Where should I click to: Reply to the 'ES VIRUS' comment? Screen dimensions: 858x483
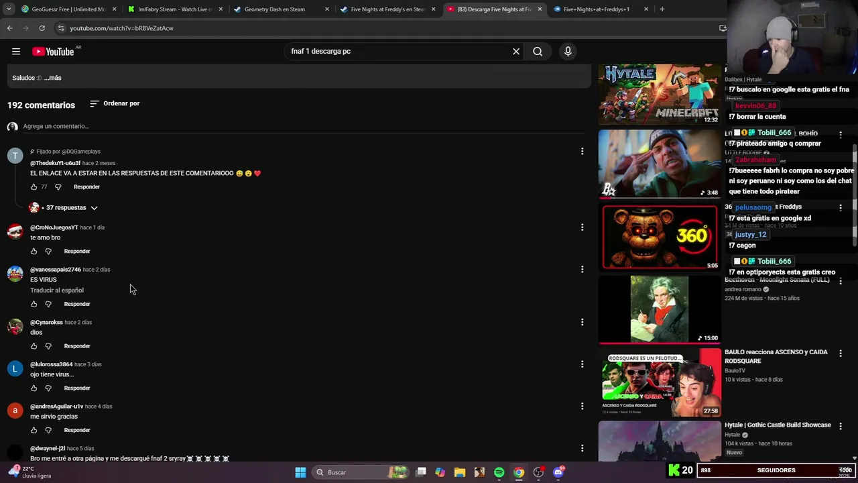coord(77,305)
